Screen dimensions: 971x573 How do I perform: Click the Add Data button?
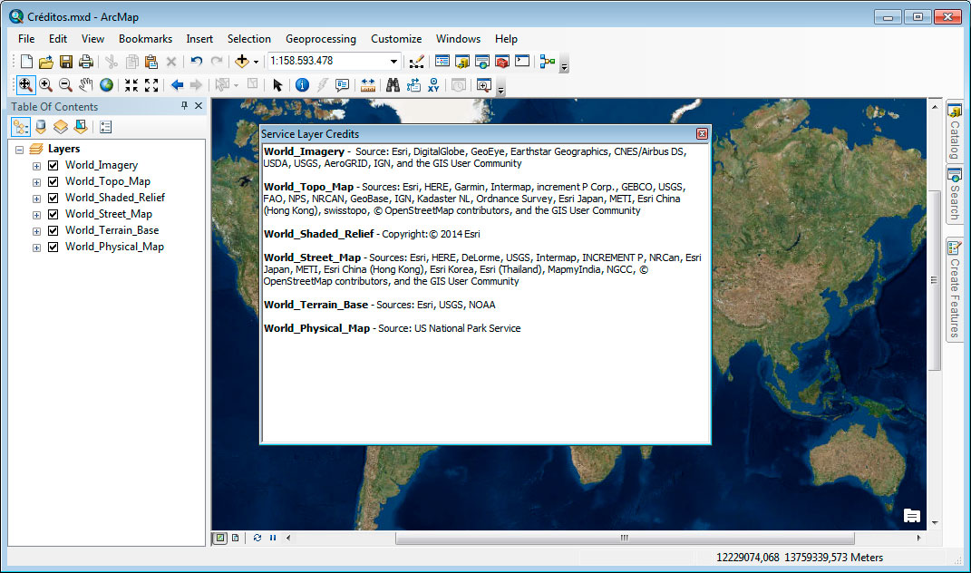pos(241,62)
